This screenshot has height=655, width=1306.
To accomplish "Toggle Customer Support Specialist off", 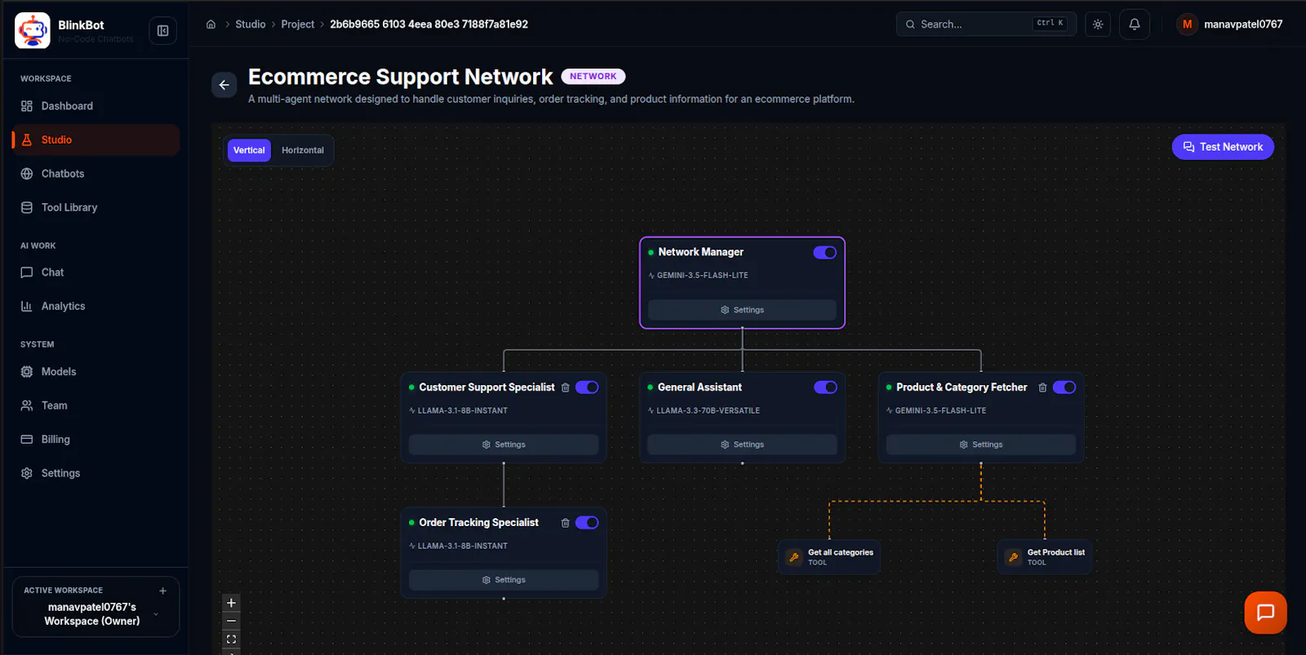I will pyautogui.click(x=587, y=387).
